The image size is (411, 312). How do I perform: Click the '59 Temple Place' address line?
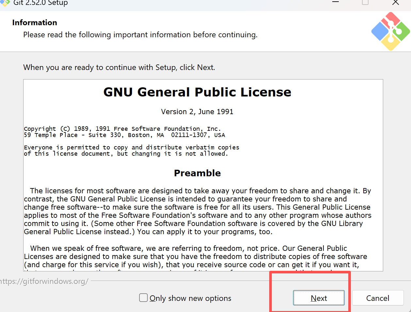click(124, 135)
